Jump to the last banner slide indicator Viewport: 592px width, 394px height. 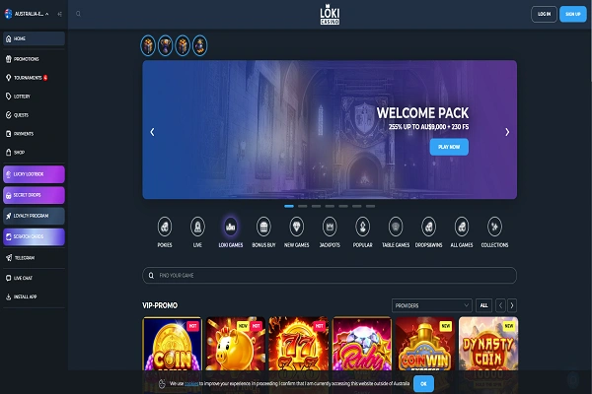tap(370, 206)
